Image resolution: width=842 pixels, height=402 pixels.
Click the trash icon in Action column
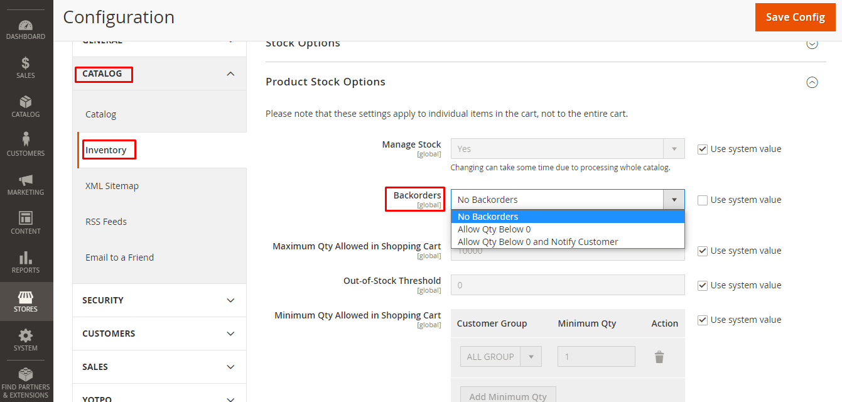pos(659,357)
